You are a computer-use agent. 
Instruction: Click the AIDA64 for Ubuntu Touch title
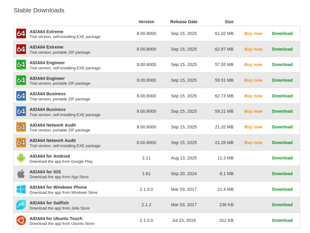pos(56,218)
